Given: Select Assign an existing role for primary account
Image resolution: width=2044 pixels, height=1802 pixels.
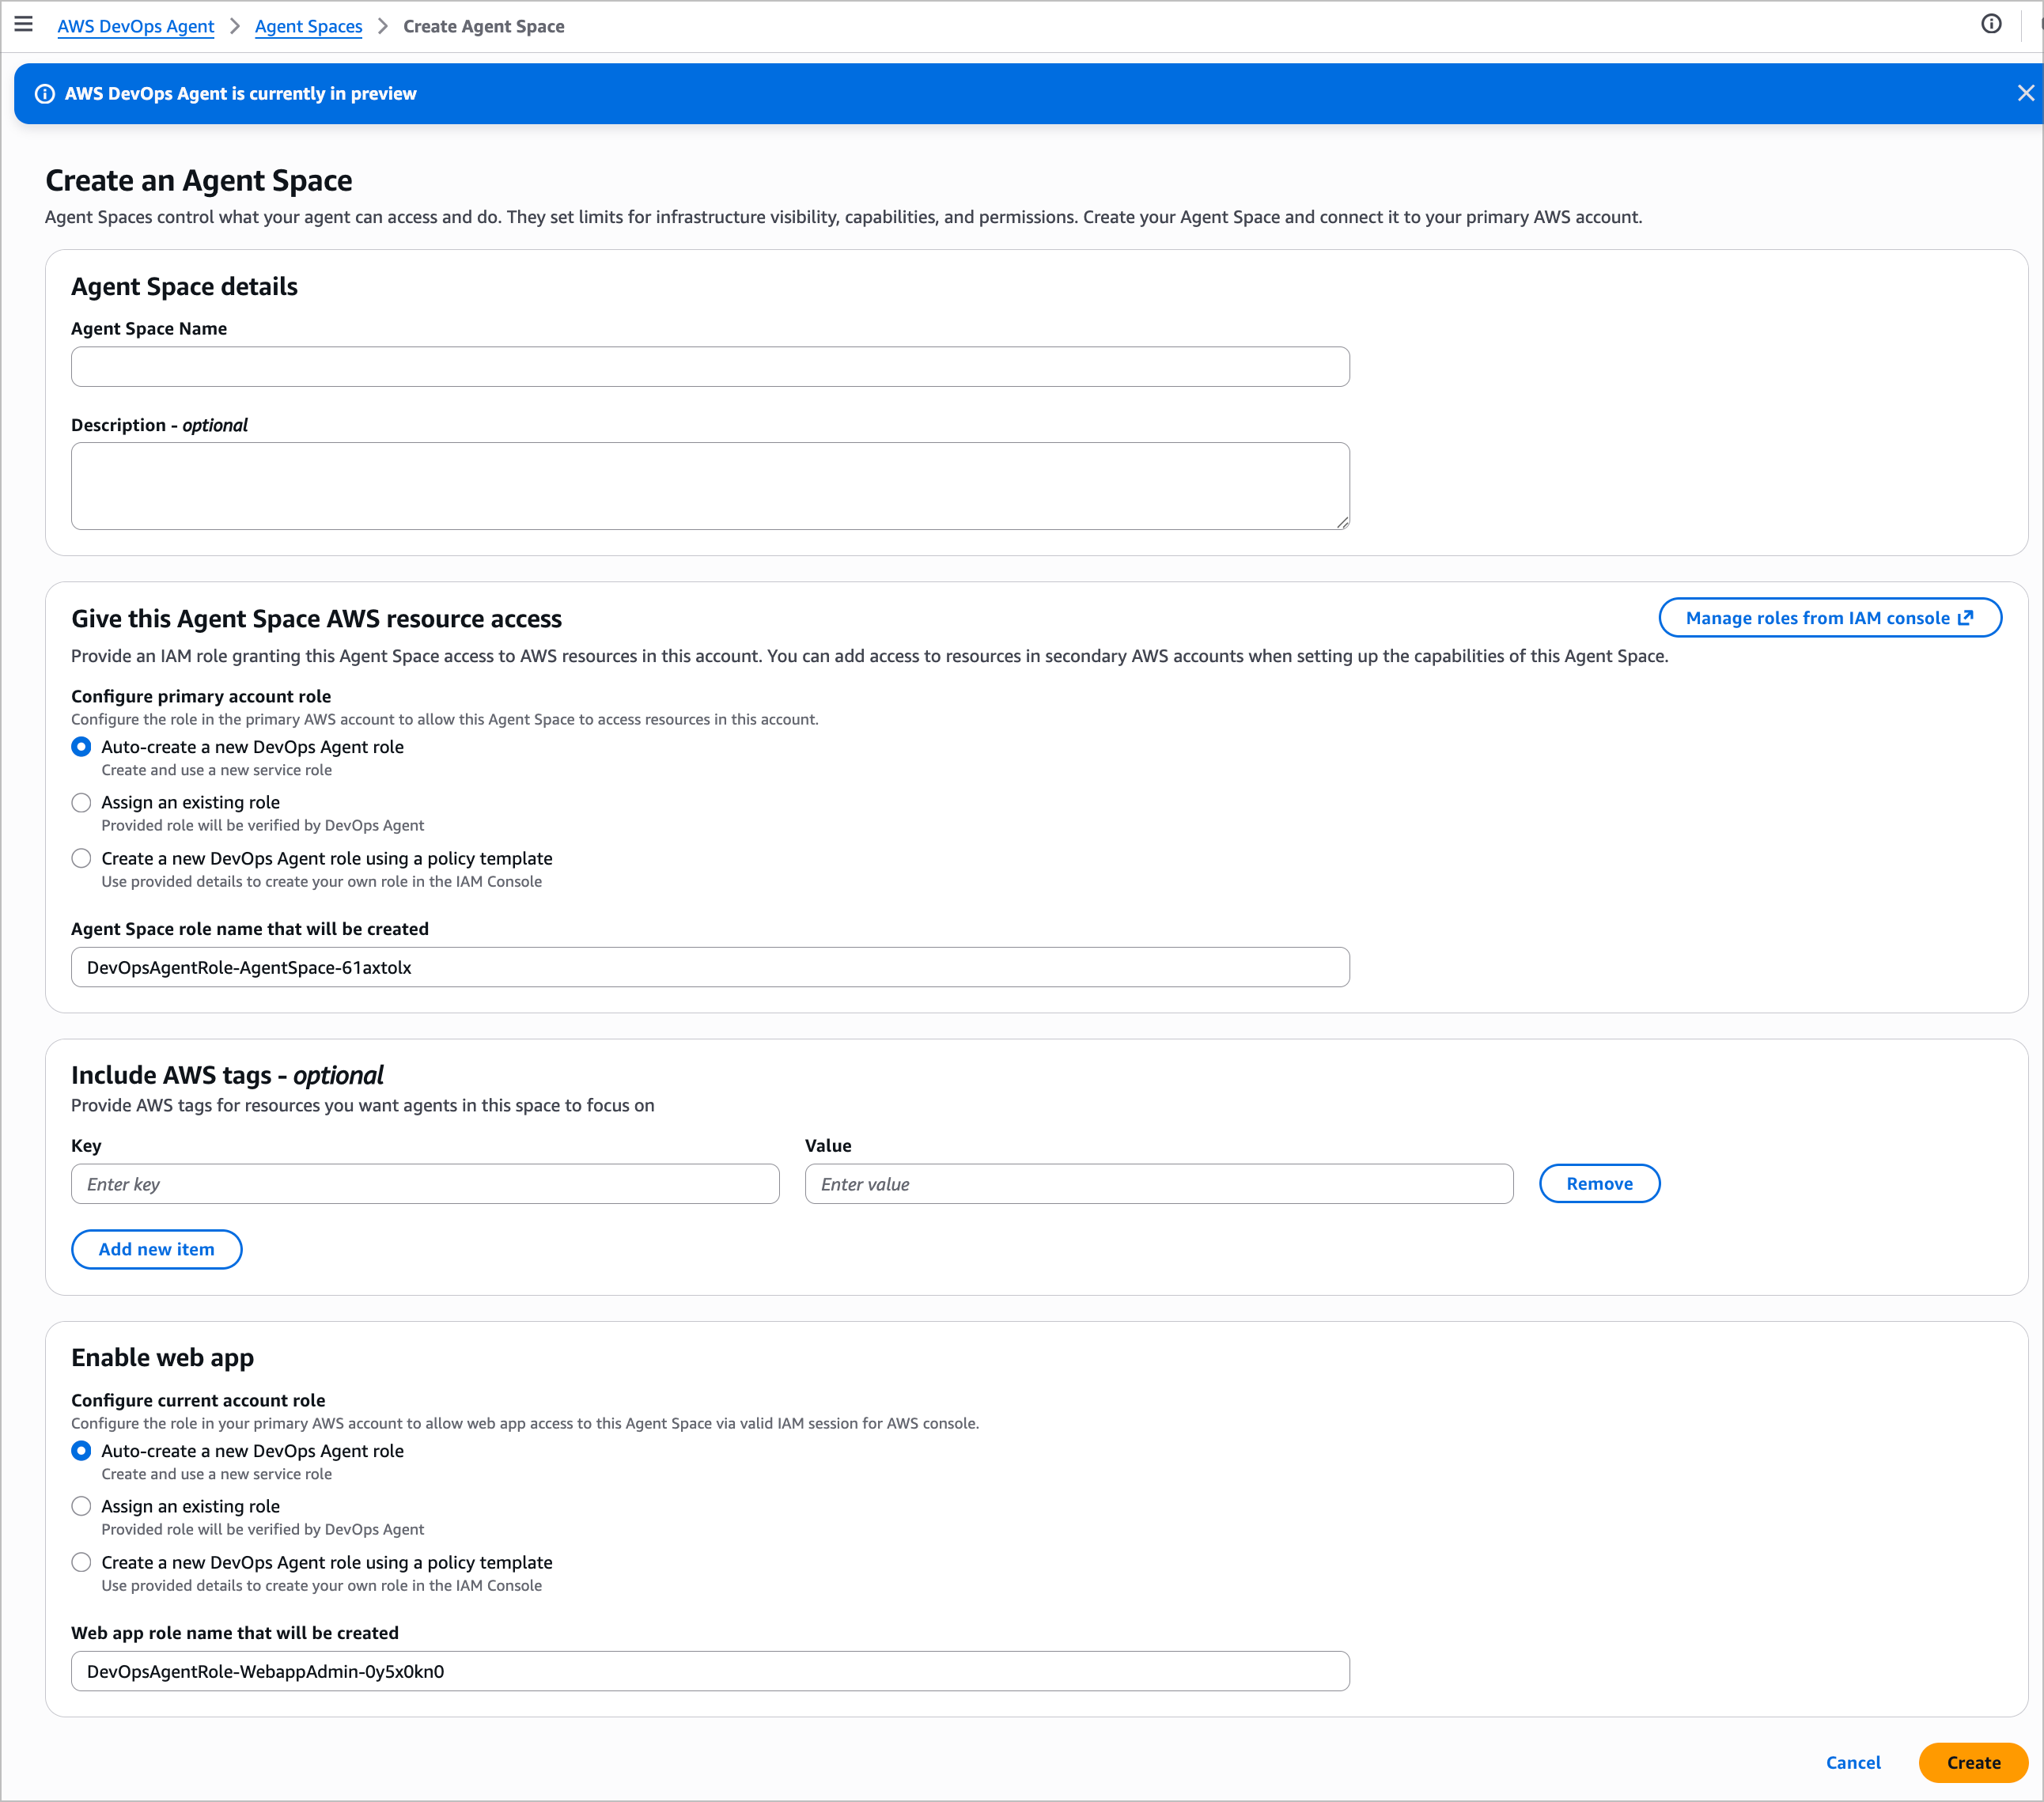Looking at the screenshot, I should (x=82, y=803).
